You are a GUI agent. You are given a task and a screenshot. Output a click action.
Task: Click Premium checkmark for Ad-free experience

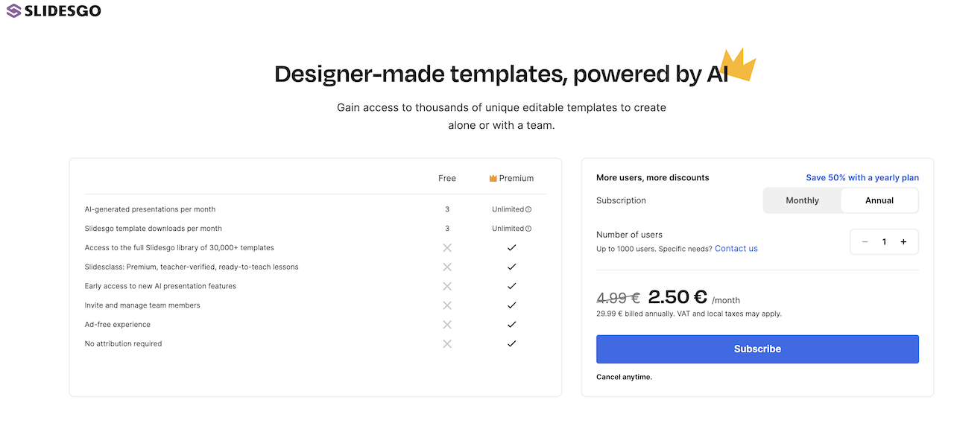click(511, 325)
